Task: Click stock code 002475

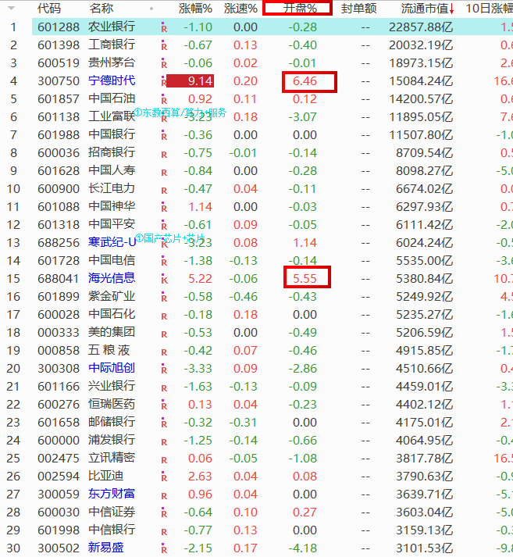Action: [59, 459]
